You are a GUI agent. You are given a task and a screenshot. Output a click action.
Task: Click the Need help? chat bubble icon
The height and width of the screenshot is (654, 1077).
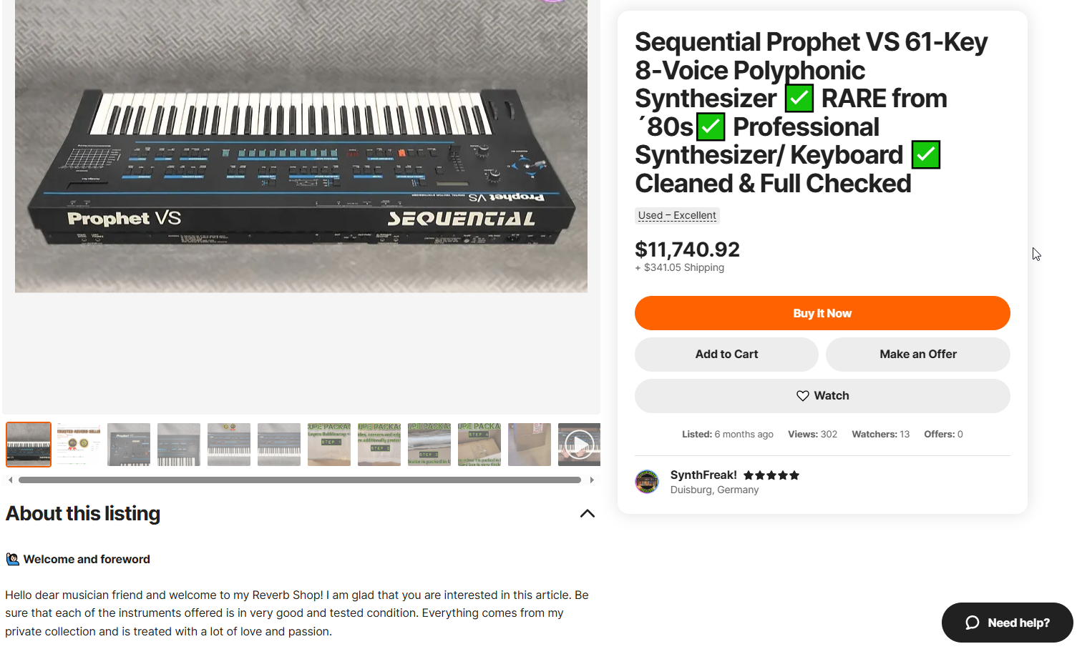tap(972, 623)
